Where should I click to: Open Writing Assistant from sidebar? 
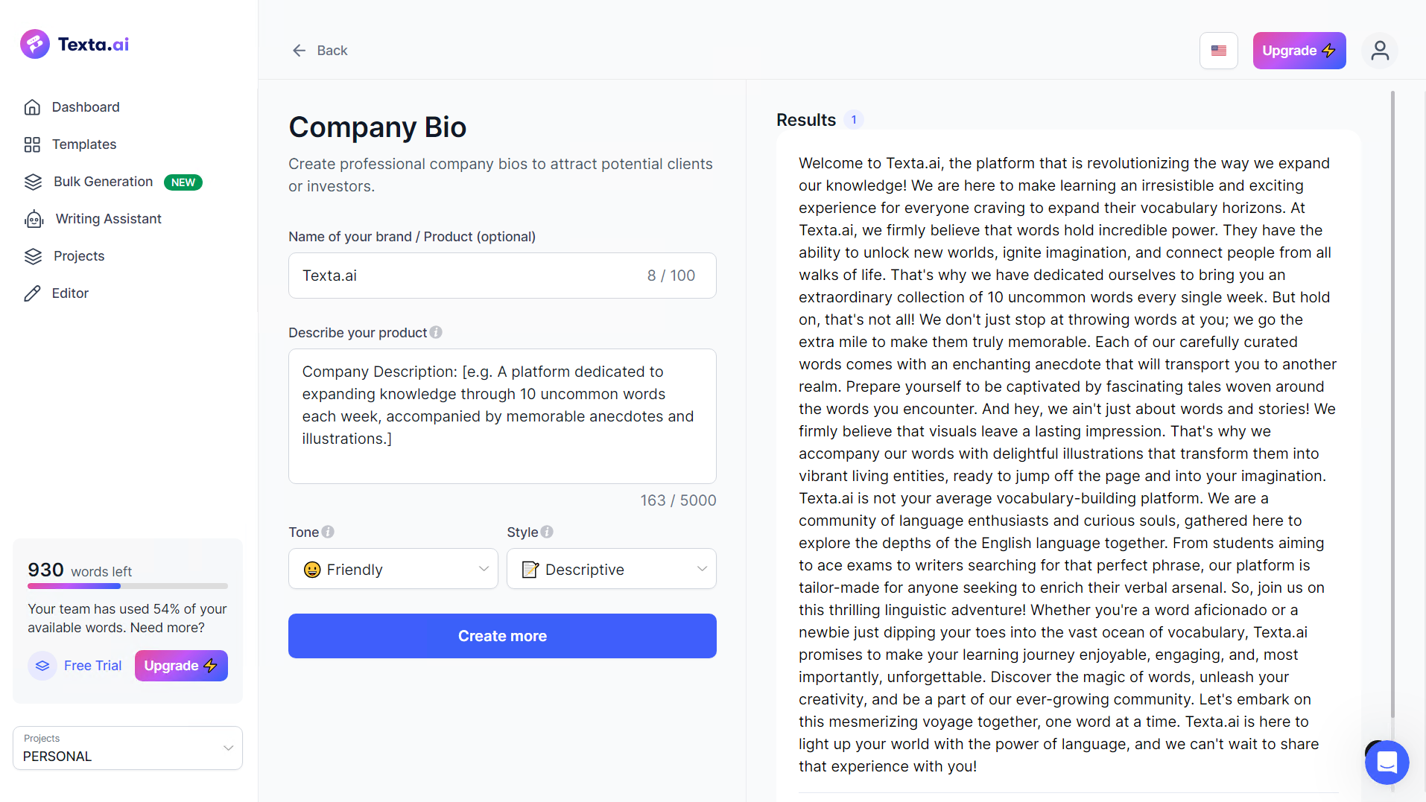[108, 219]
